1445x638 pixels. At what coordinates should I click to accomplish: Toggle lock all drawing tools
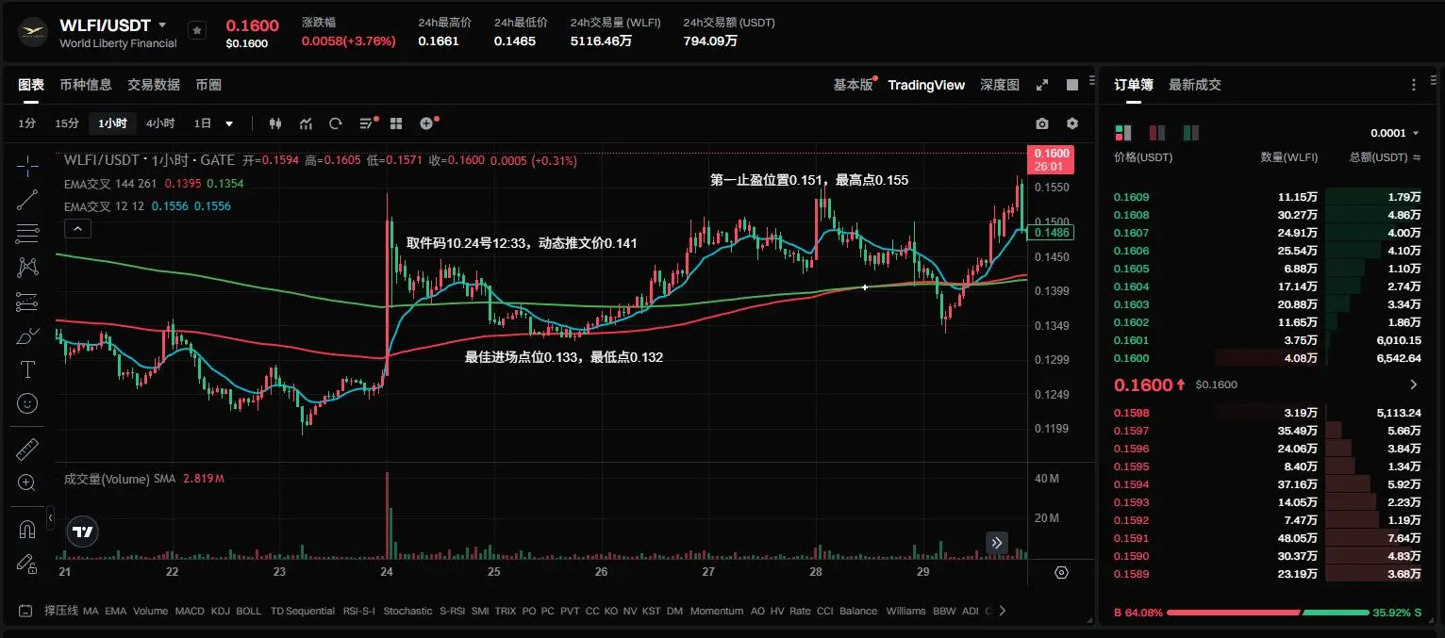tap(27, 564)
